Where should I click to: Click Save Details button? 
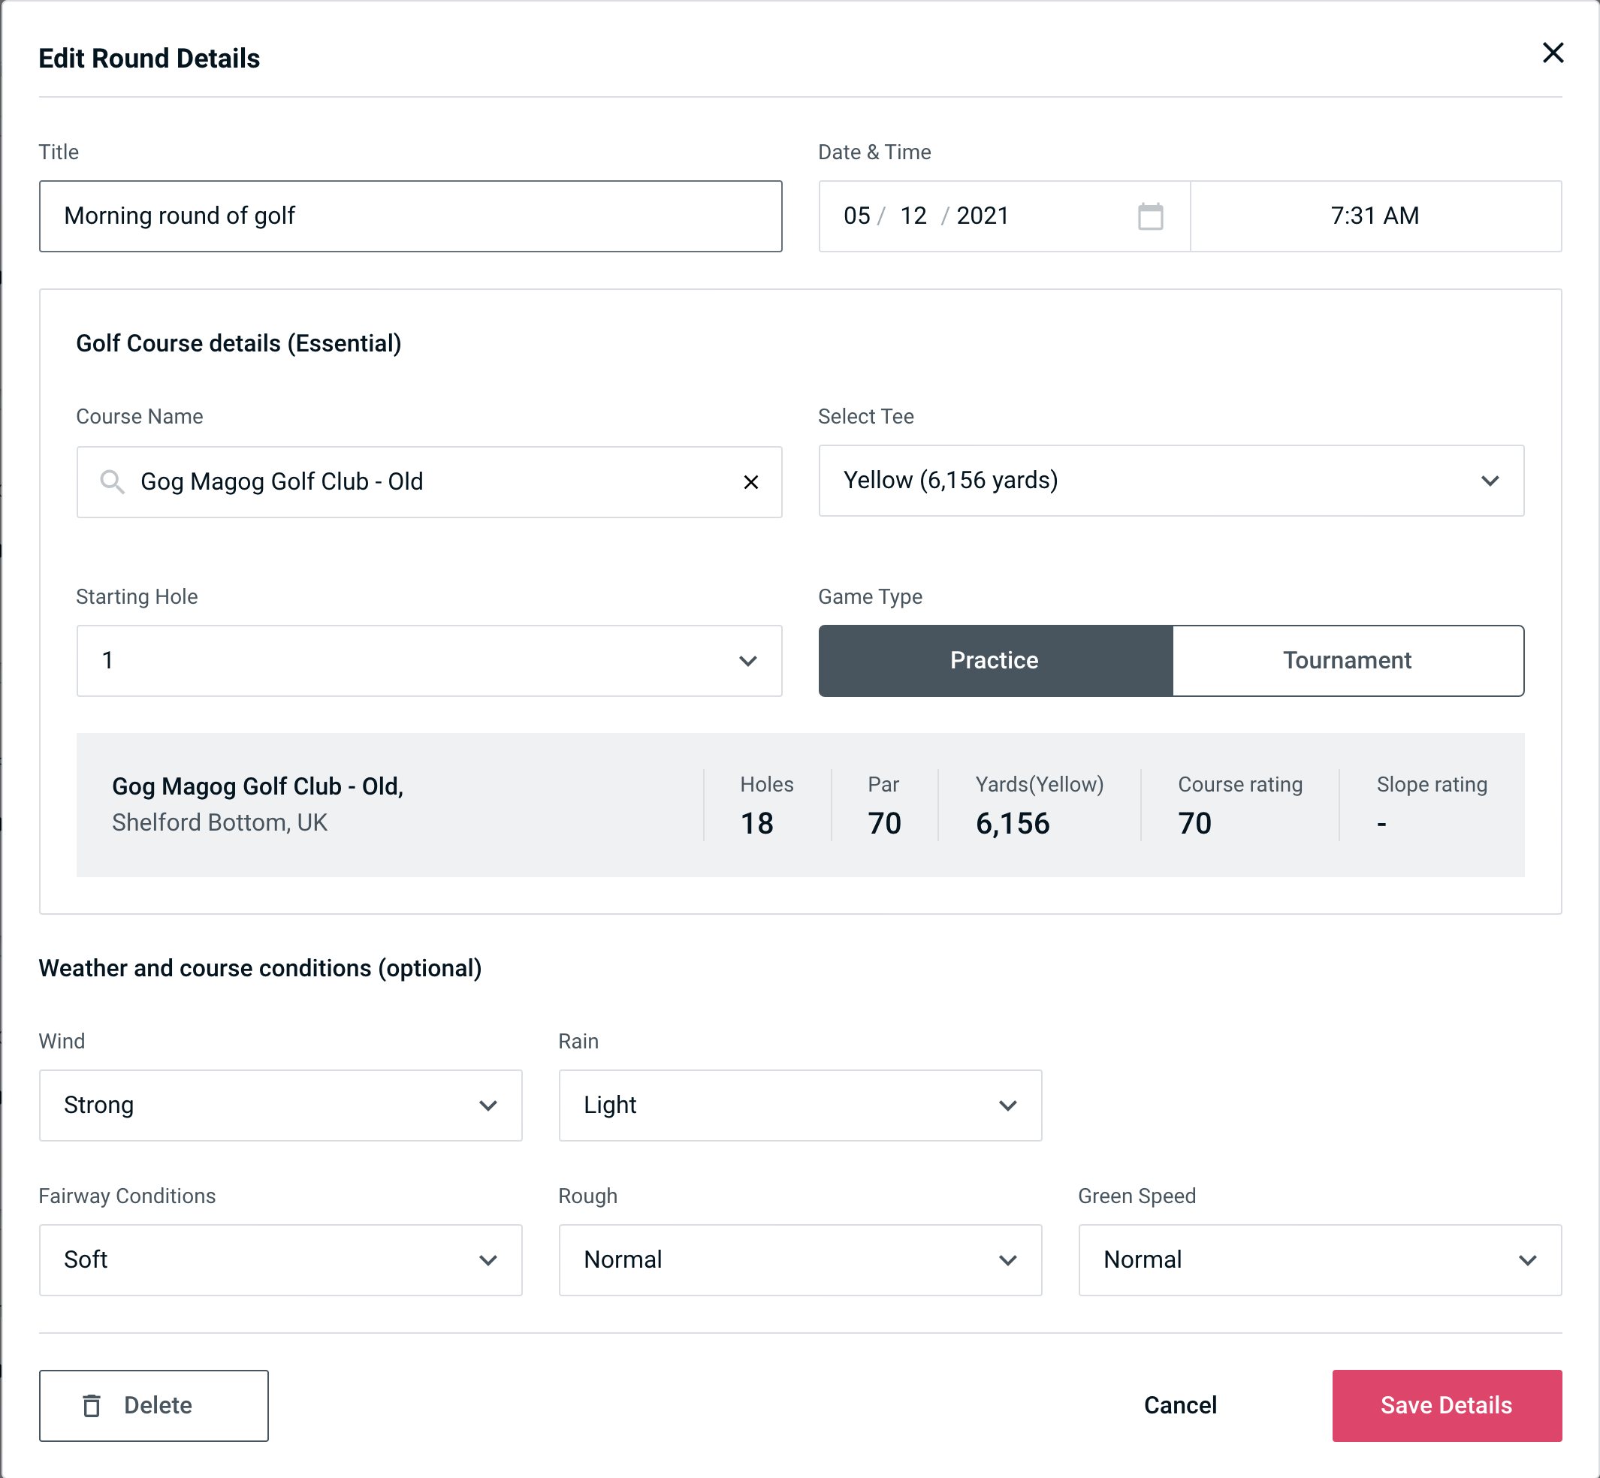(1445, 1404)
